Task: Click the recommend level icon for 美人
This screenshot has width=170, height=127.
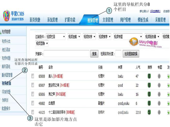Action: click(x=149, y=76)
